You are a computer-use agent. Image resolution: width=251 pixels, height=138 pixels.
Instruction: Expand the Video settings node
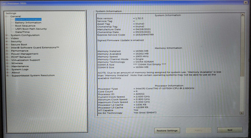pyautogui.click(x=7, y=38)
